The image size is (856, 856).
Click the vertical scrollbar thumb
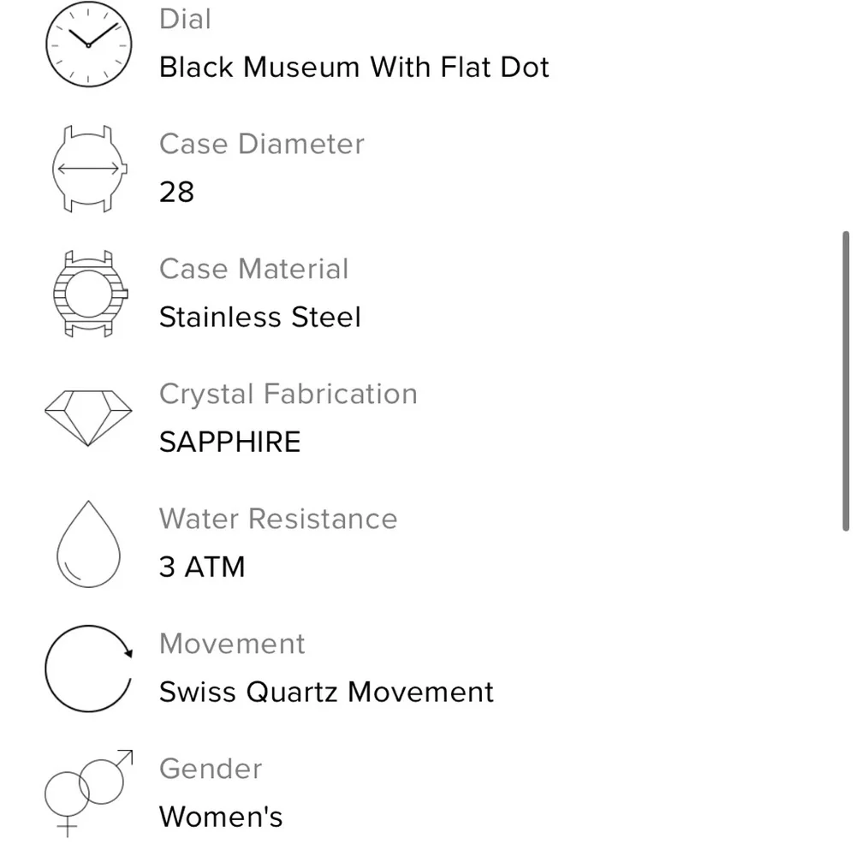point(846,381)
